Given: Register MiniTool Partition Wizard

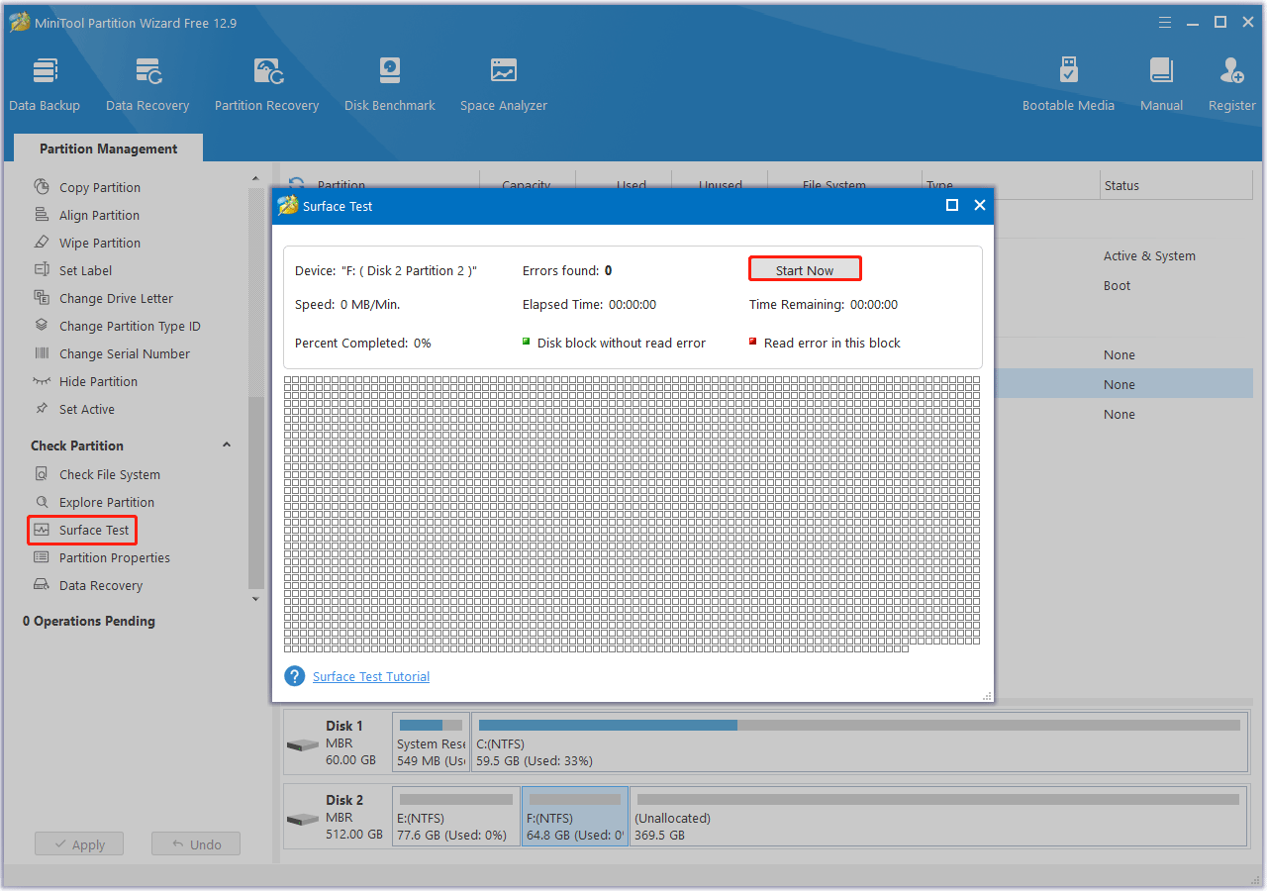Looking at the screenshot, I should click(x=1231, y=84).
